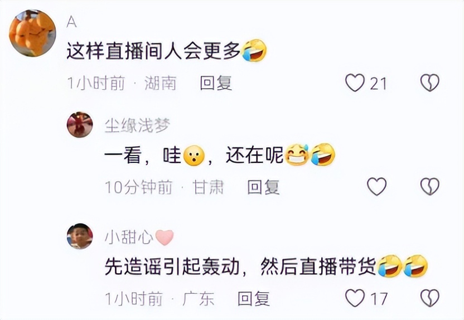The height and width of the screenshot is (320, 464).
Task: Like 尘缘浅梦's comment with heart icon
Action: click(376, 187)
